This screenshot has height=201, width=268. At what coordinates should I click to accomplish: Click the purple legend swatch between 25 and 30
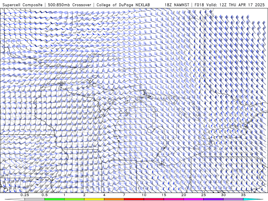click(x=213, y=199)
